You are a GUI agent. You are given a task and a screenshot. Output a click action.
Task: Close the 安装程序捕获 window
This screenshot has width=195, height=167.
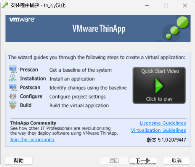click(185, 5)
